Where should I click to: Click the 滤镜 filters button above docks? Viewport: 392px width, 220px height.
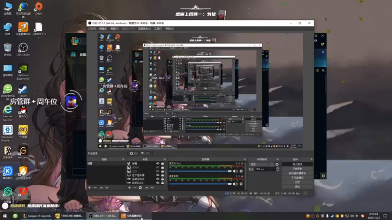[146, 154]
